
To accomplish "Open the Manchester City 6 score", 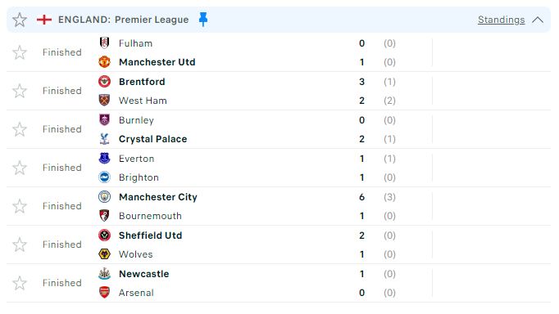I will pyautogui.click(x=361, y=197).
